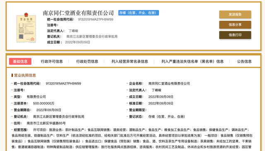Click header registration authority 南京江北新区管理委员会行政审批局
The width and height of the screenshot is (265, 151).
[92, 36]
